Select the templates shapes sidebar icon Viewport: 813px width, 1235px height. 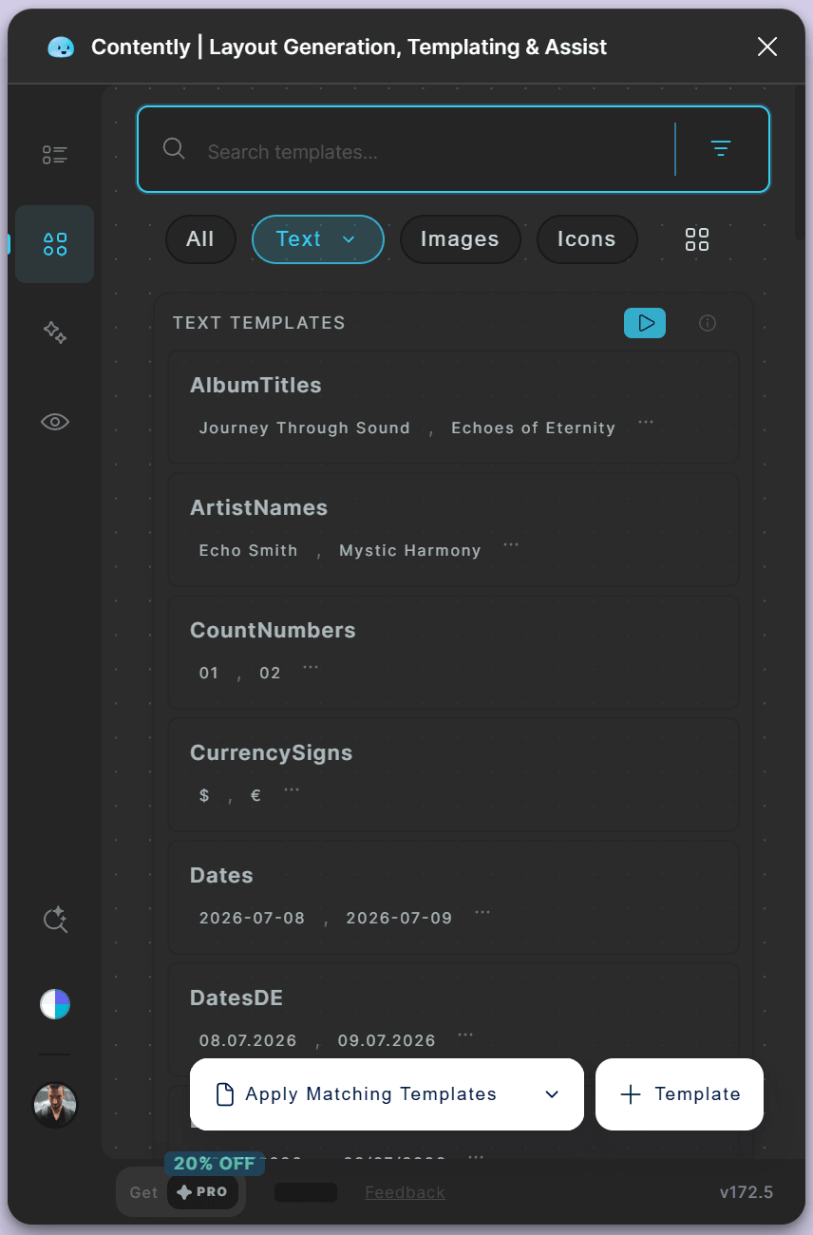[x=55, y=244]
